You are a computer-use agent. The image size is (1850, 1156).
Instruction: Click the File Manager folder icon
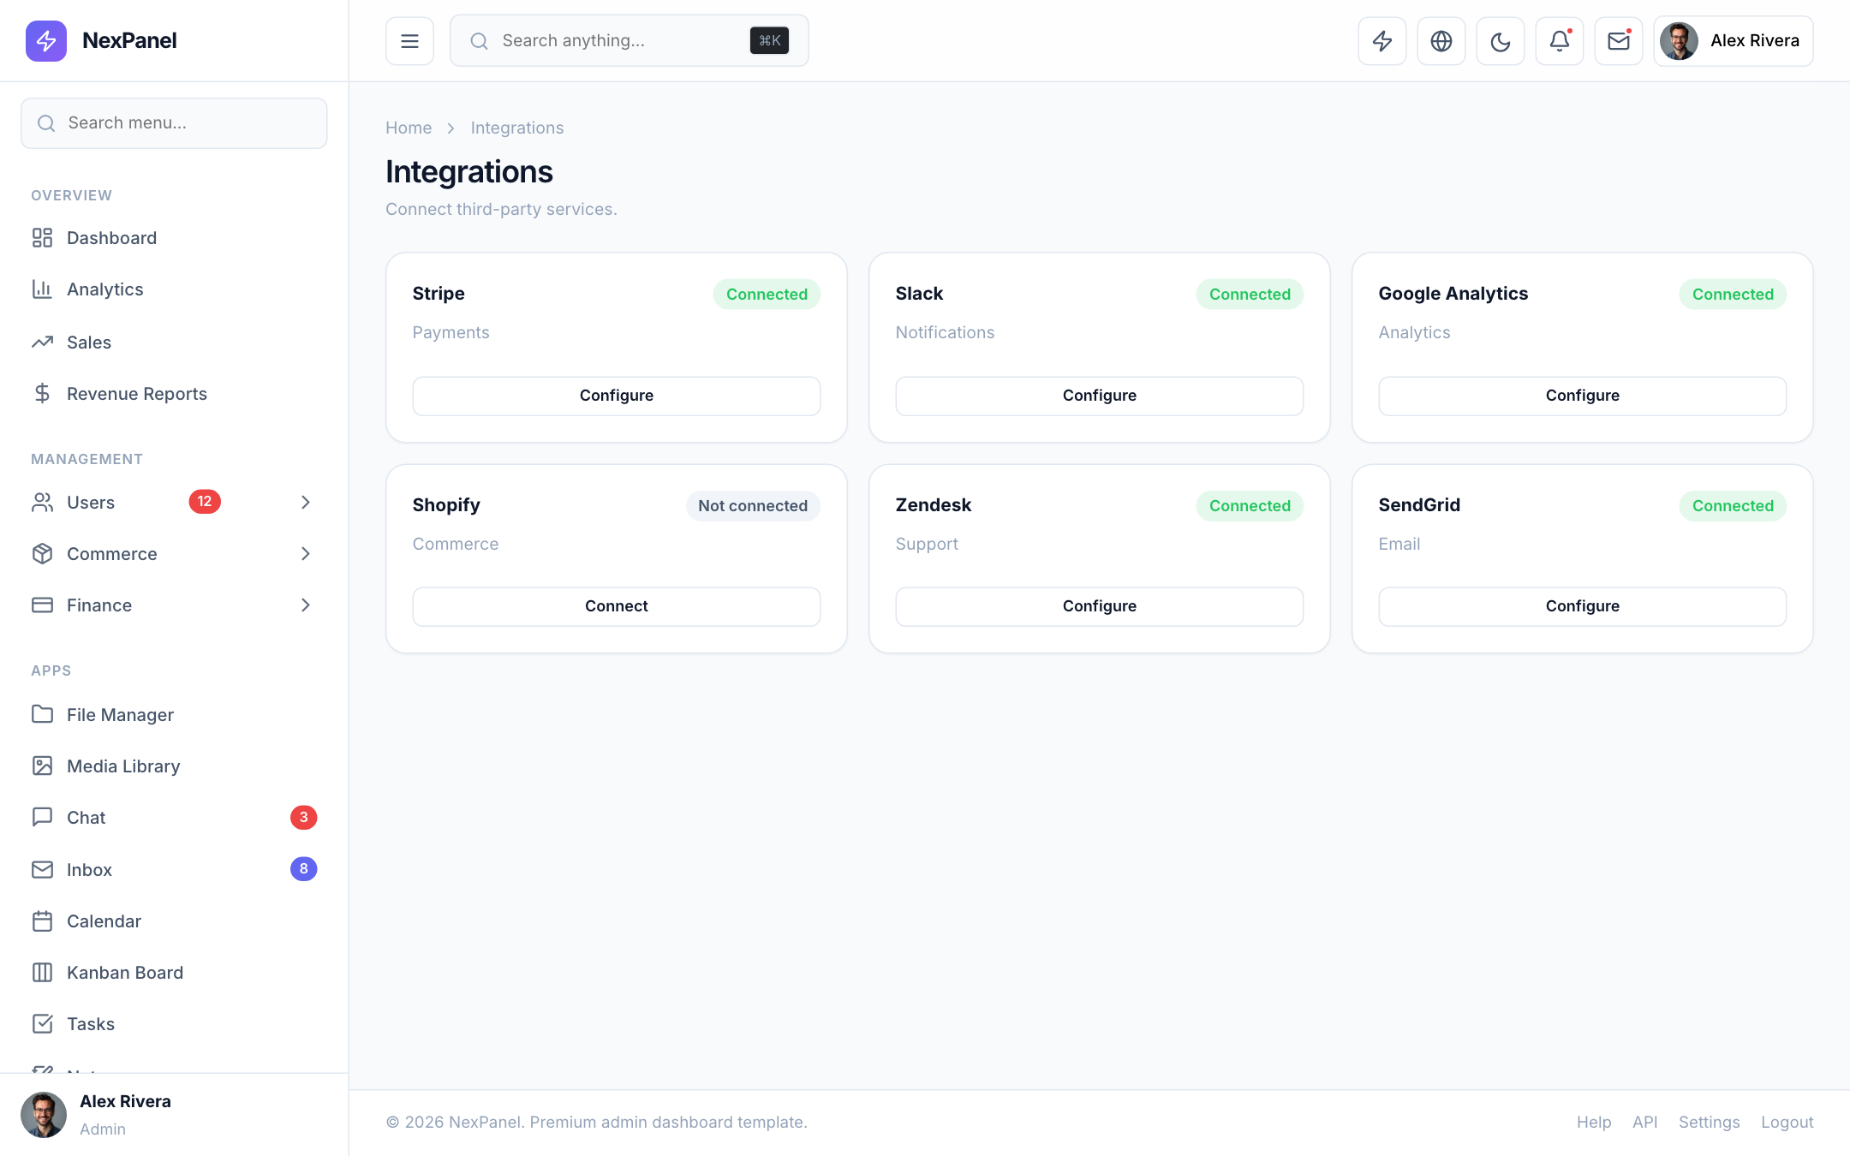pos(43,714)
